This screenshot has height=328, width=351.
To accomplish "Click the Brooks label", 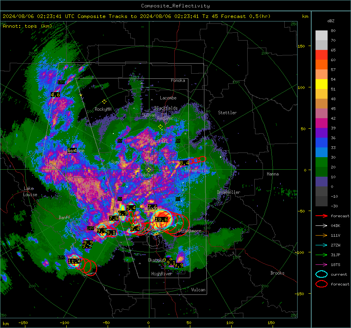I will [x=277, y=273].
